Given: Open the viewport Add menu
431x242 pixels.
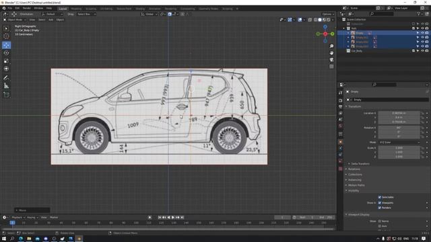Looking at the screenshot, I should [x=51, y=19].
